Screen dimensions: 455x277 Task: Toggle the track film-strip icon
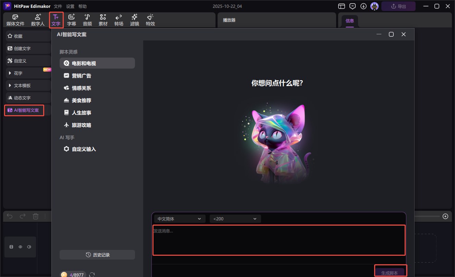coord(11,247)
